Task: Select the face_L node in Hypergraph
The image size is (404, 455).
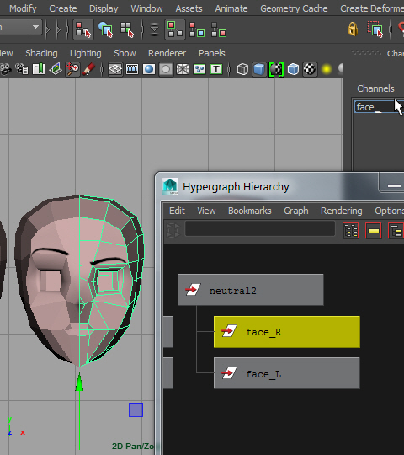Action: [287, 373]
